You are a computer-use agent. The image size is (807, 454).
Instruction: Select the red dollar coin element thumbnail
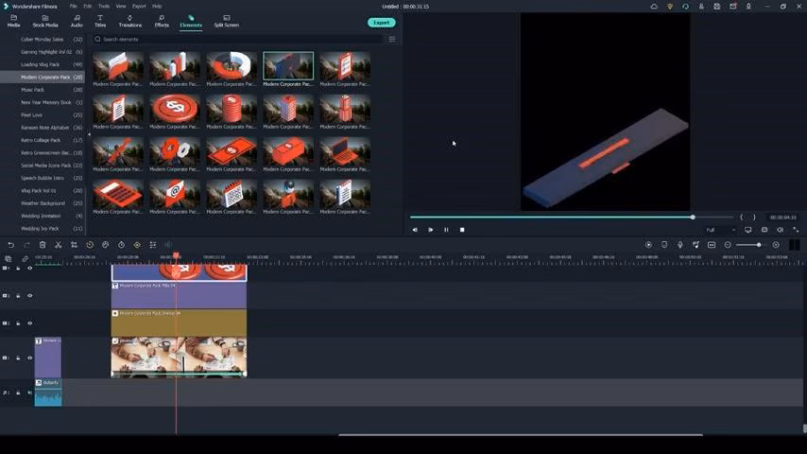[175, 108]
